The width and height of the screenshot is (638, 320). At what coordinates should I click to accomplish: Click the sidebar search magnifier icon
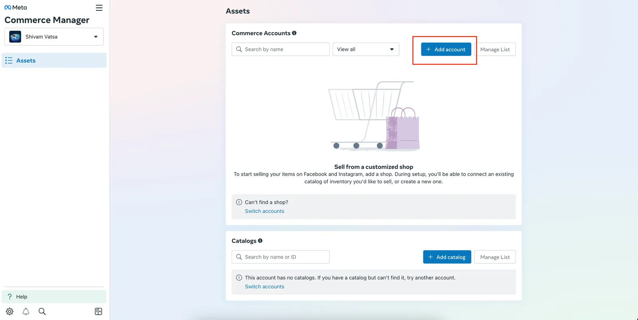(42, 312)
